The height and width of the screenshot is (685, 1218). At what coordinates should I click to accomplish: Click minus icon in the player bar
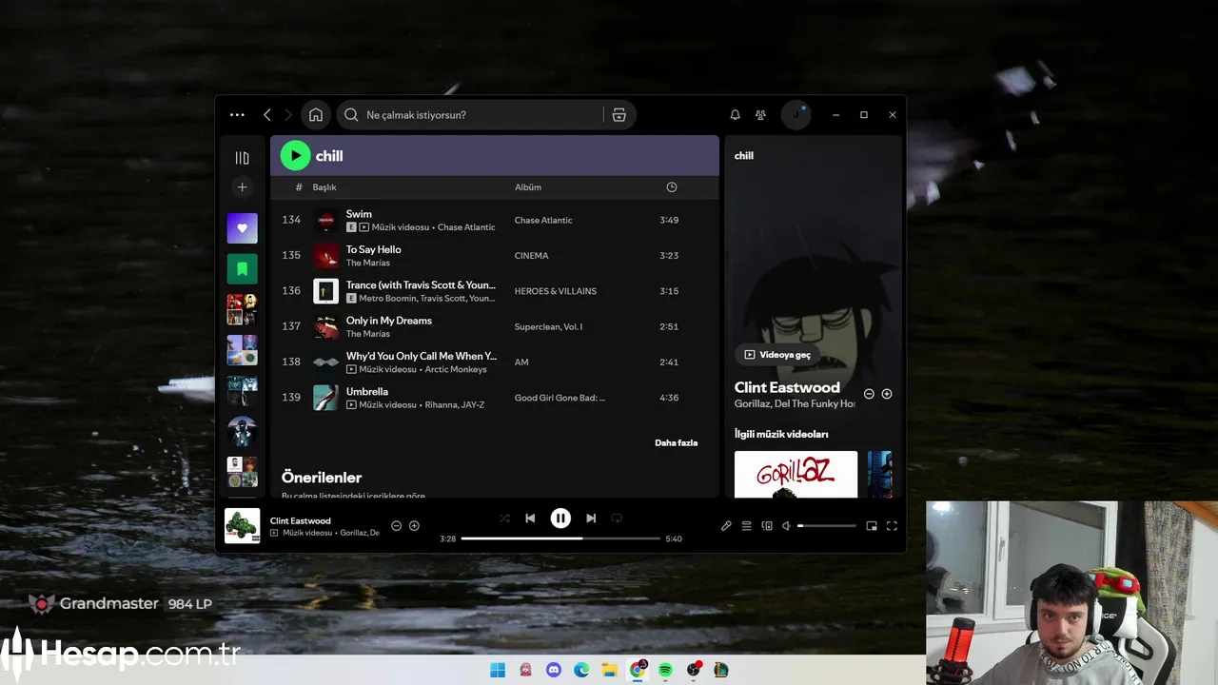pyautogui.click(x=397, y=526)
